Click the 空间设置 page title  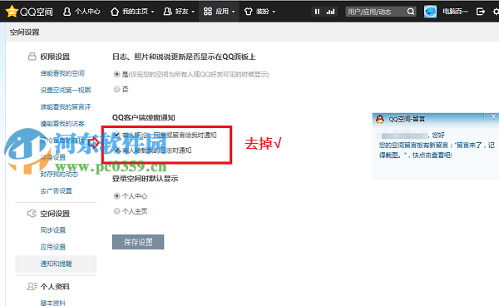coord(24,32)
